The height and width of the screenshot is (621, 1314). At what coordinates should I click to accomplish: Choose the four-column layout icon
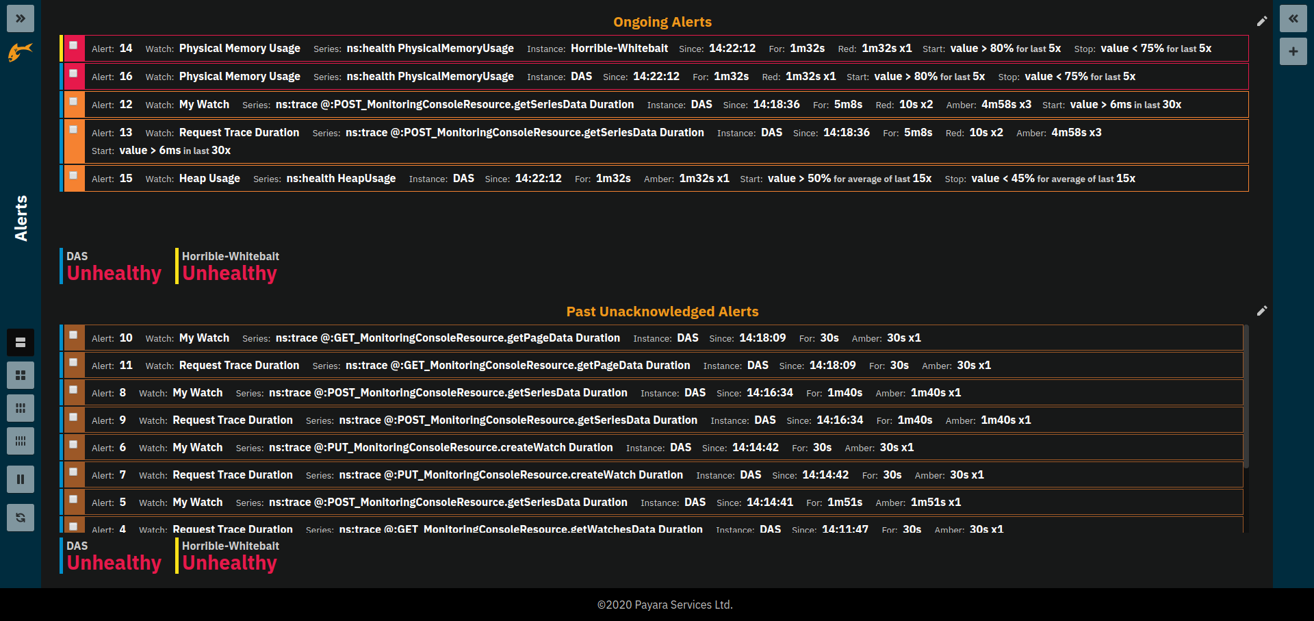coord(20,441)
